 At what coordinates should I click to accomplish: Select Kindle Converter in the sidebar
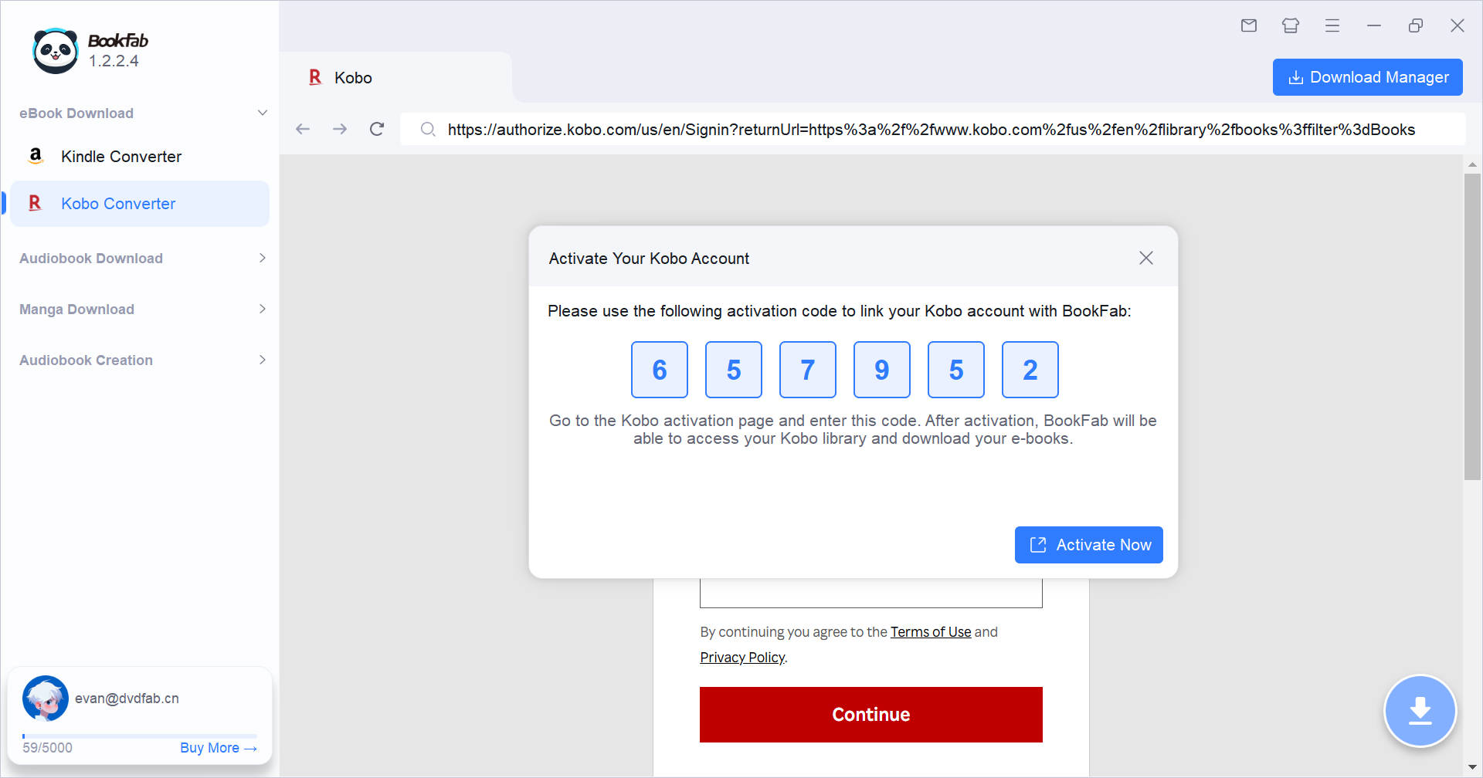pyautogui.click(x=121, y=156)
